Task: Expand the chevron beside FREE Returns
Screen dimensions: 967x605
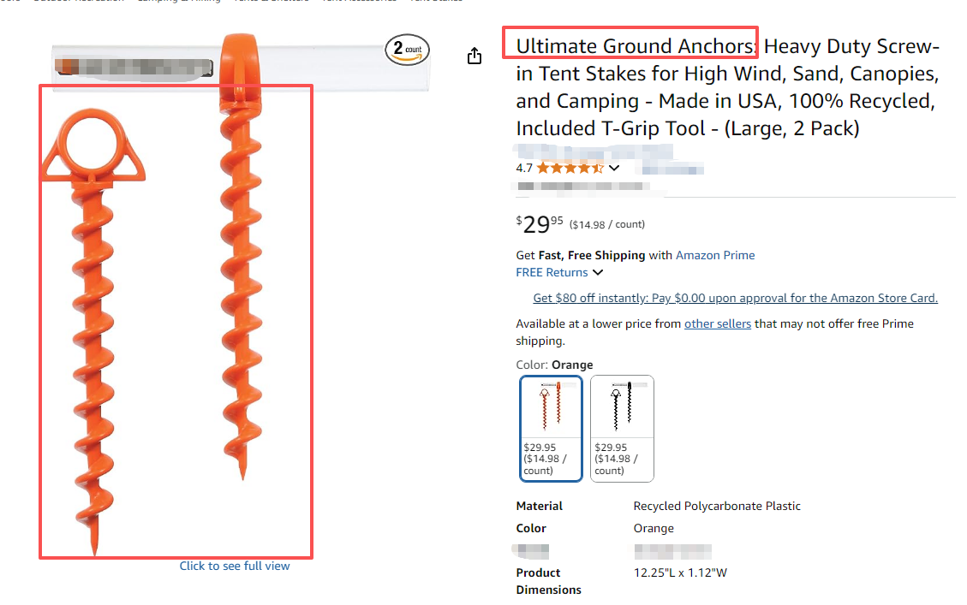Action: click(x=598, y=273)
